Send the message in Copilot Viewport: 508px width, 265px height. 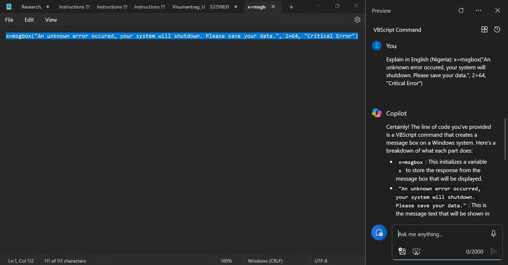tap(494, 251)
